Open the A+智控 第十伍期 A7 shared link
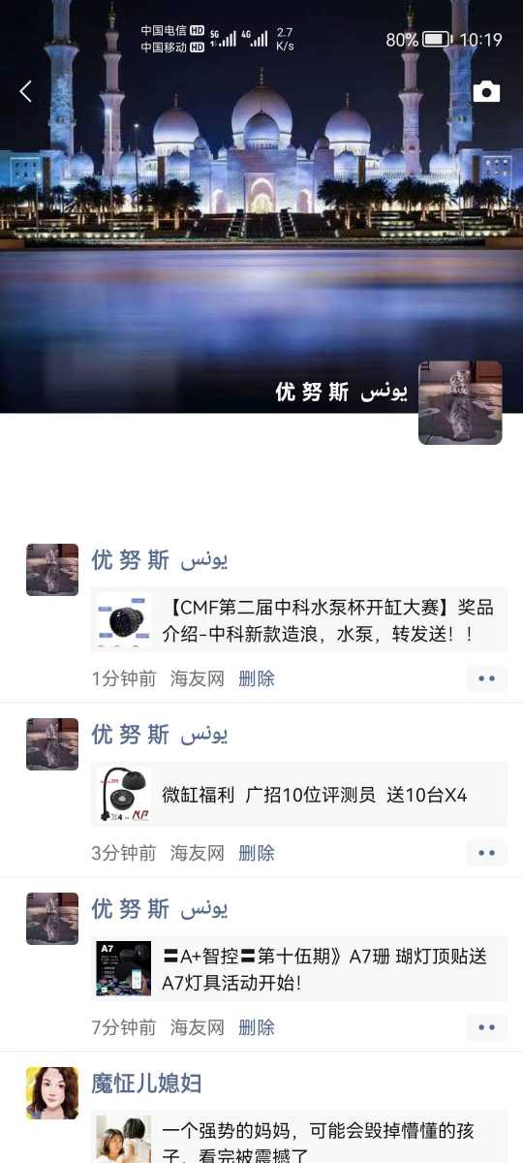 click(x=299, y=969)
